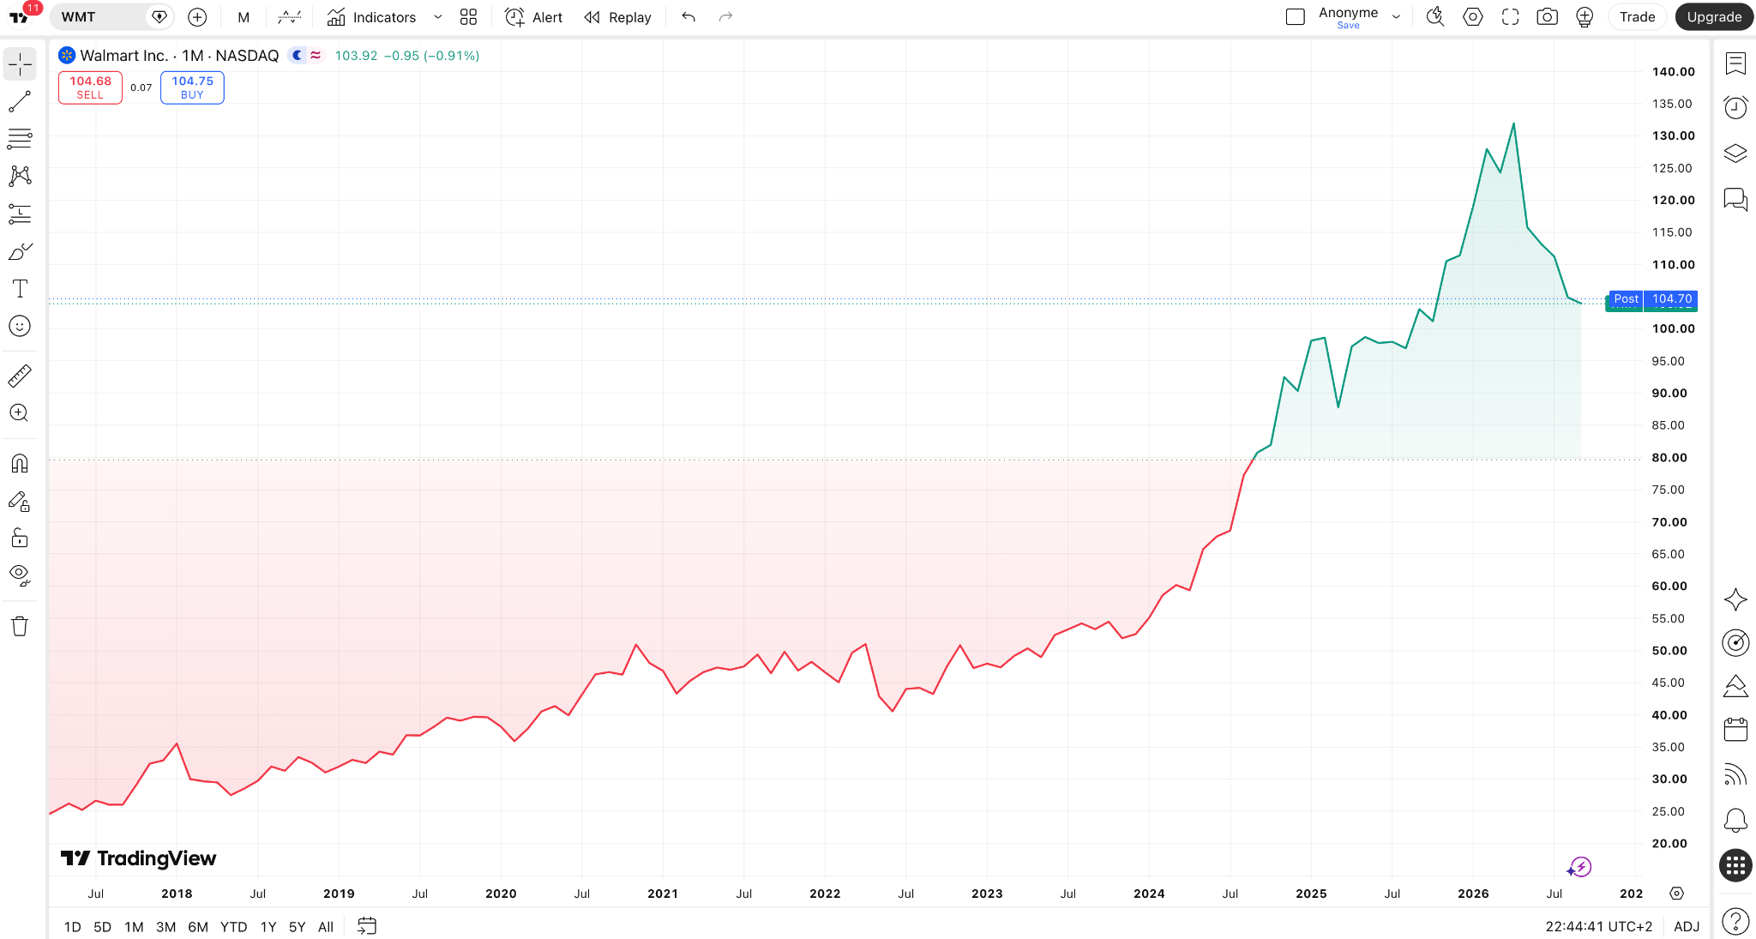The image size is (1756, 939).
Task: Open the object tree layers panel
Action: click(x=1735, y=153)
